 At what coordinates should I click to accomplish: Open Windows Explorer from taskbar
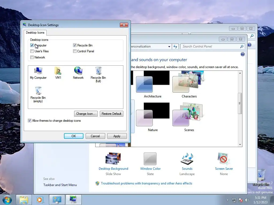(24, 200)
